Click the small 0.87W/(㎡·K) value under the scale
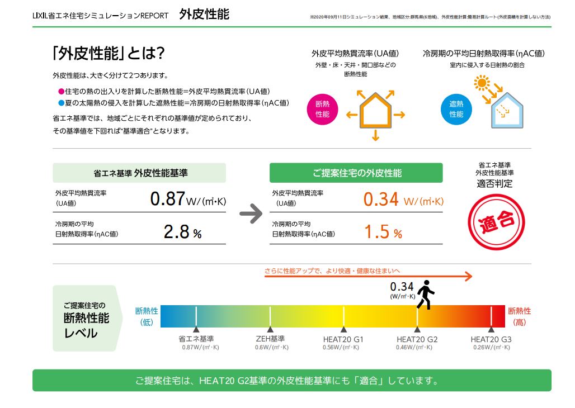575x408 pixels. click(201, 348)
